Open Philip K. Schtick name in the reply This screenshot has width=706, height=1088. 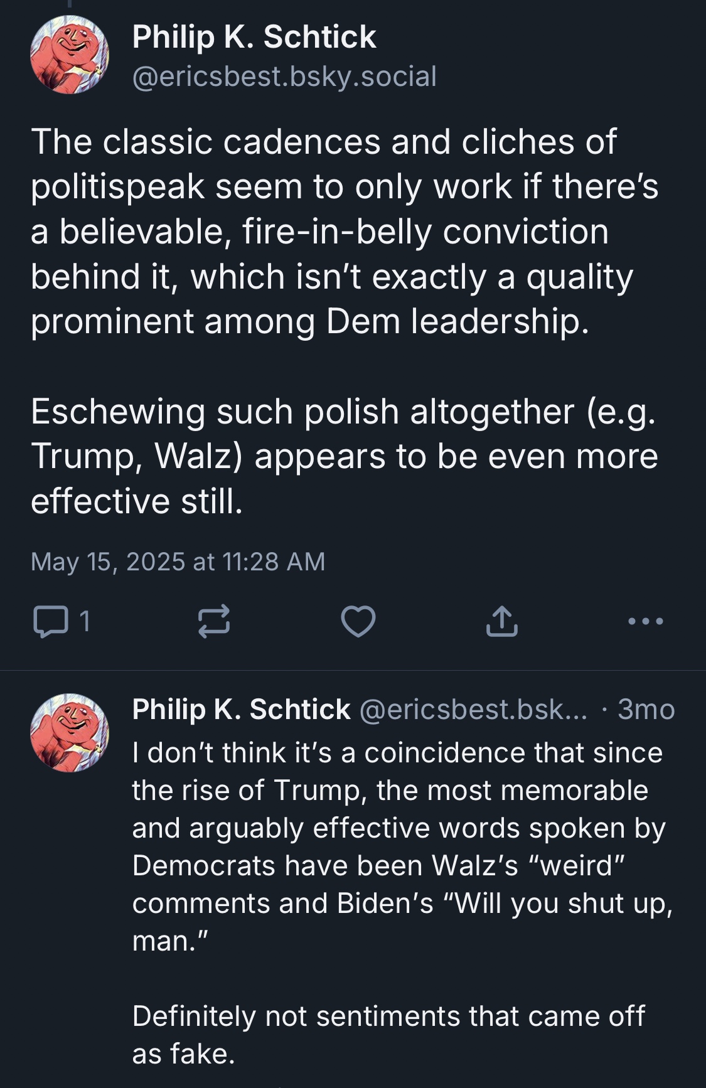click(x=241, y=709)
